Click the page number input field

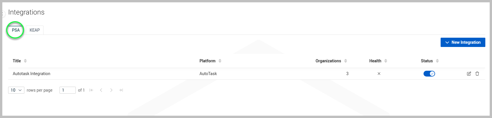coord(67,90)
